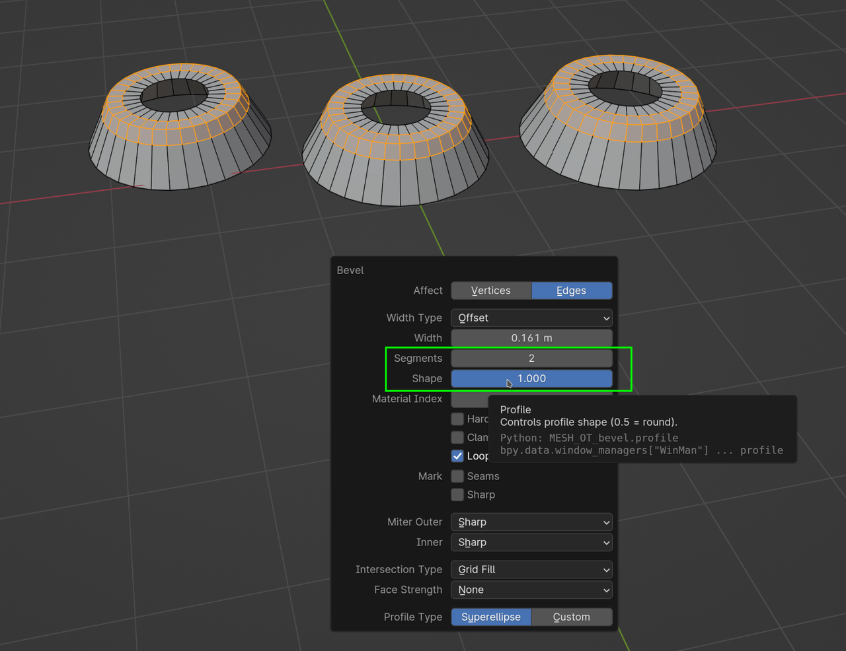
Task: Switch bevel Affect to Vertices
Action: (x=490, y=291)
